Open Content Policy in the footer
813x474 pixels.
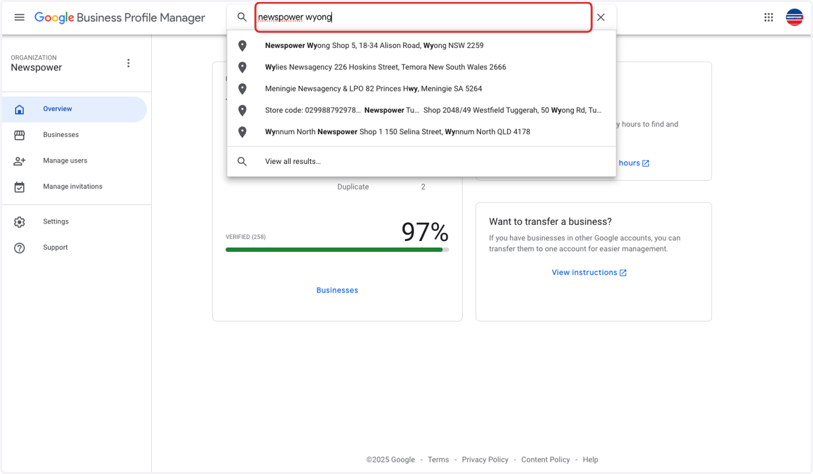(x=545, y=460)
